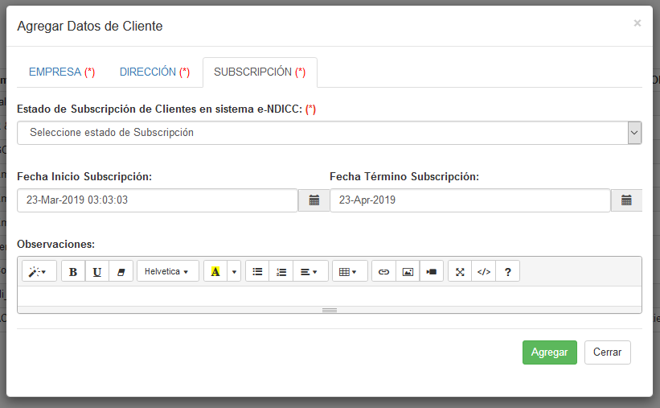Click the eraser remove-format icon

(x=121, y=272)
